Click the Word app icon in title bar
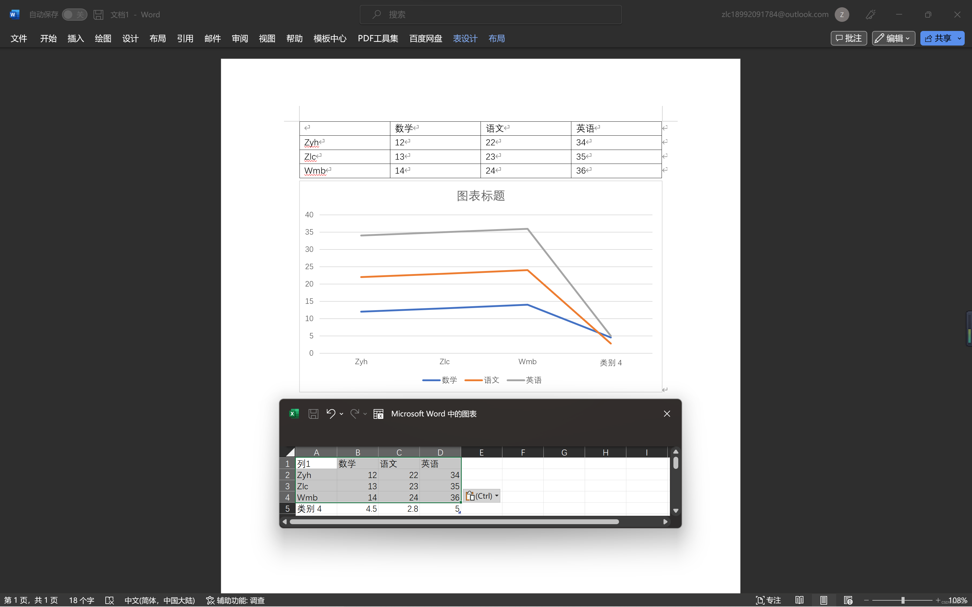 (15, 15)
